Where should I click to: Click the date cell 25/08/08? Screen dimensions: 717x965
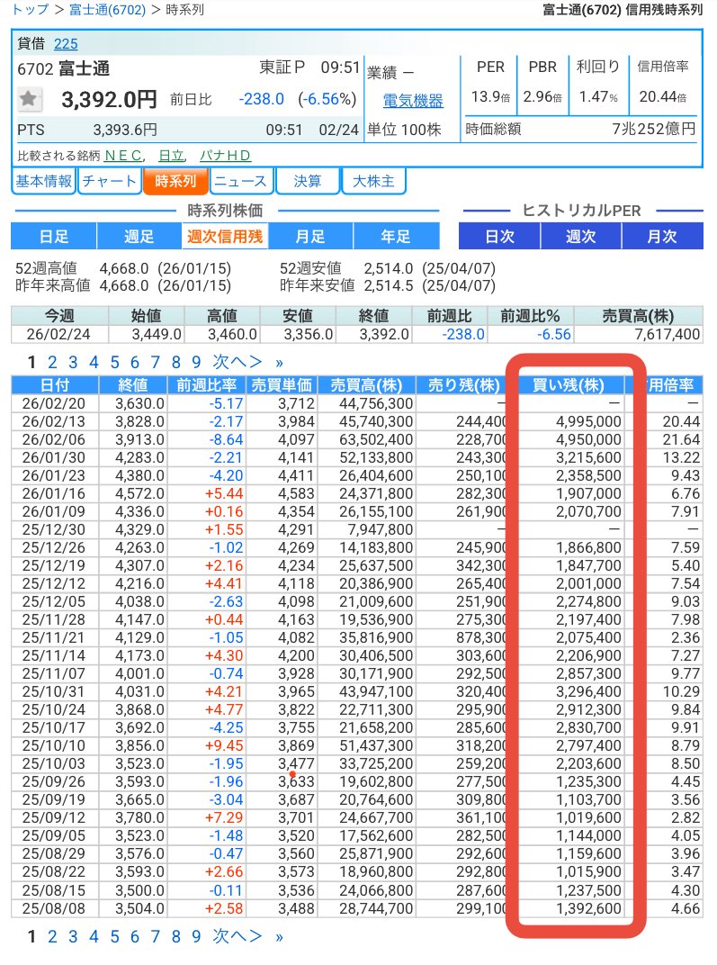pyautogui.click(x=53, y=908)
